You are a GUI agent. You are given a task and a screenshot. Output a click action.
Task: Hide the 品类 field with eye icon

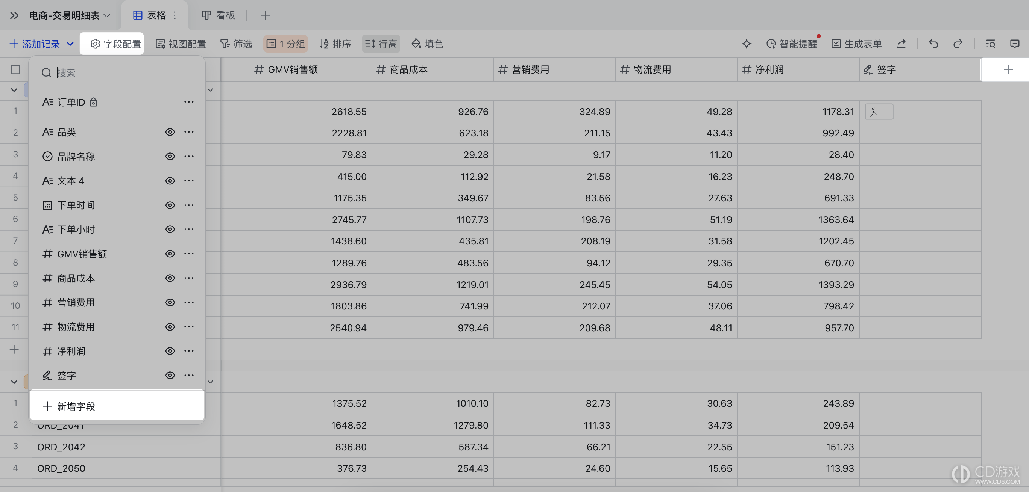click(x=170, y=132)
